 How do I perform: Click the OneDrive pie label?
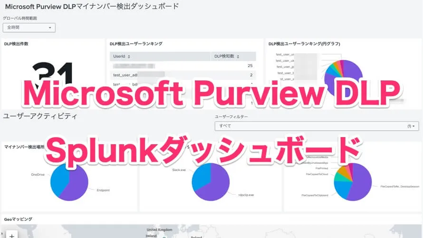(x=38, y=175)
